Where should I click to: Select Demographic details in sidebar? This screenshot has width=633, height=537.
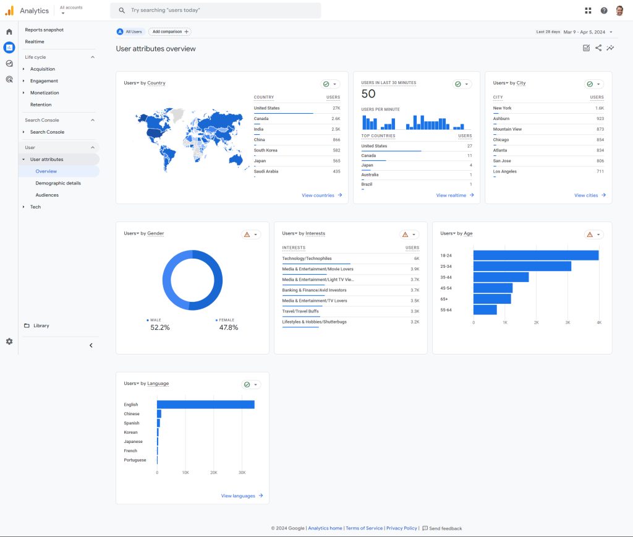click(x=58, y=183)
